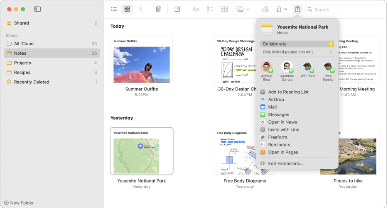The image size is (388, 209).
Task: Insert a checklist from the toolbar
Action: [x=210, y=9]
